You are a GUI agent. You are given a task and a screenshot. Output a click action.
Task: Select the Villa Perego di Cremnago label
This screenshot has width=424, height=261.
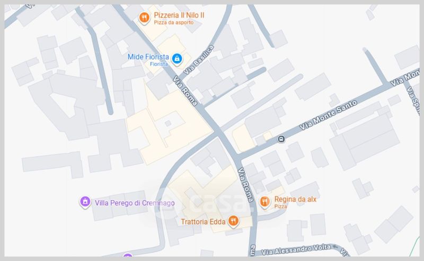135,203
